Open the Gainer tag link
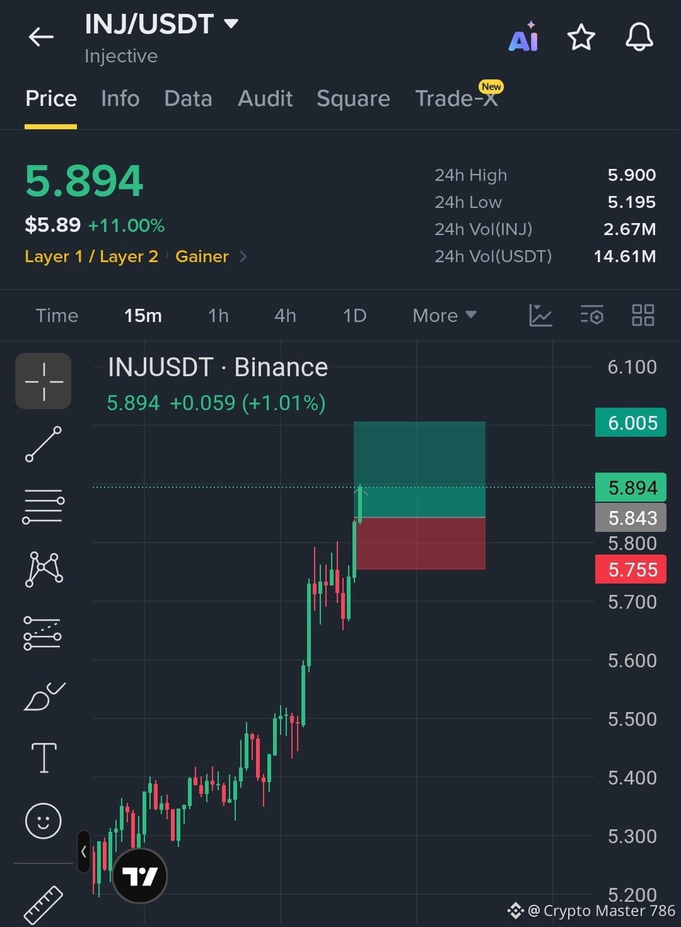The width and height of the screenshot is (681, 927). tap(202, 256)
